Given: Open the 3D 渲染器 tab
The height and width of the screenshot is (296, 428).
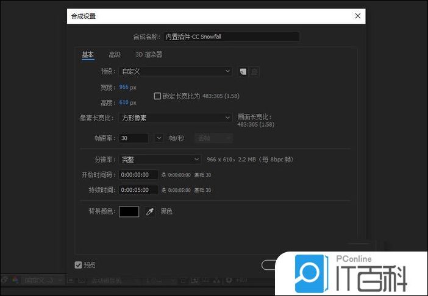Looking at the screenshot, I should (149, 55).
